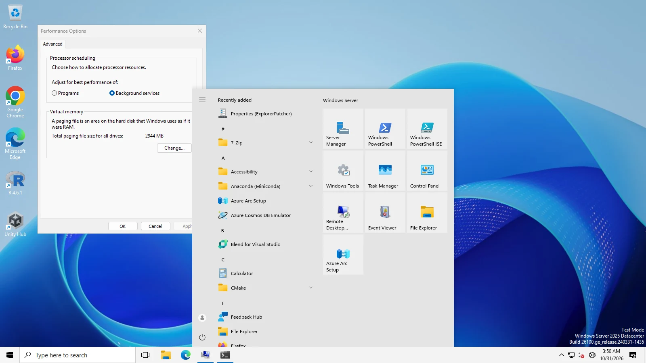Start Remote Desktop Connection tile
Viewport: 646px width, 363px height.
[x=343, y=213]
